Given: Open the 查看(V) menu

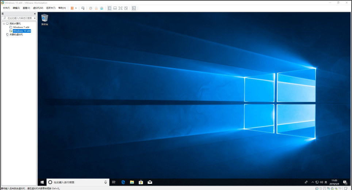Looking at the screenshot, I should click(x=26, y=8).
